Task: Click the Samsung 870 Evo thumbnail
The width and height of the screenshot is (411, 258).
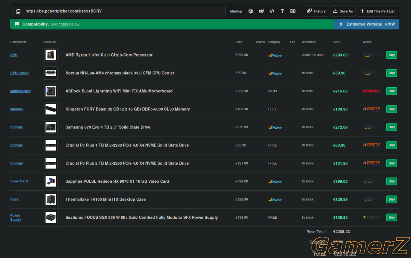Action: 51,127
